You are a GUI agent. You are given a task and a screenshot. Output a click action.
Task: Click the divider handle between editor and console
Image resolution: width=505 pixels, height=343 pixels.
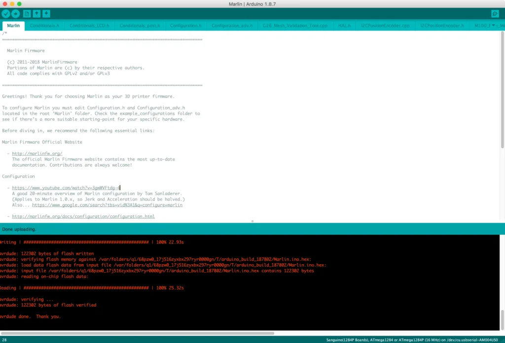[x=252, y=221]
